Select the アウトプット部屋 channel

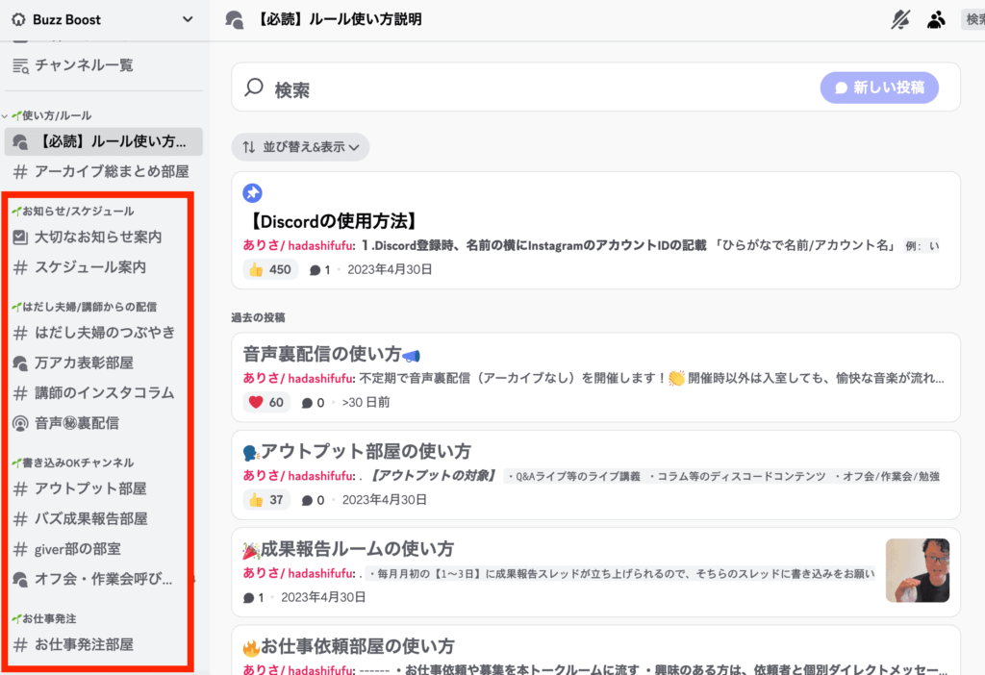(x=90, y=488)
